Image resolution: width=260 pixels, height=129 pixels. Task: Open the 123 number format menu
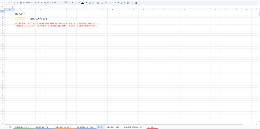[x=48, y=3]
